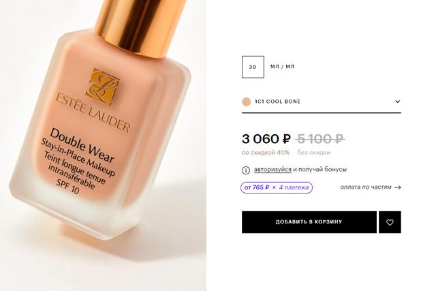Click the info circle icon near bonuses
The height and width of the screenshot is (291, 436).
point(246,170)
